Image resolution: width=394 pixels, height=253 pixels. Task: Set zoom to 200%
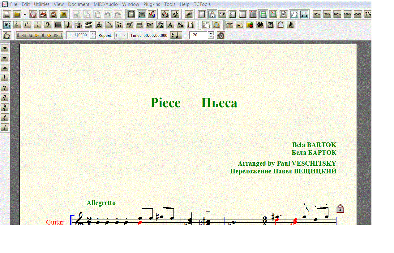coord(347,14)
